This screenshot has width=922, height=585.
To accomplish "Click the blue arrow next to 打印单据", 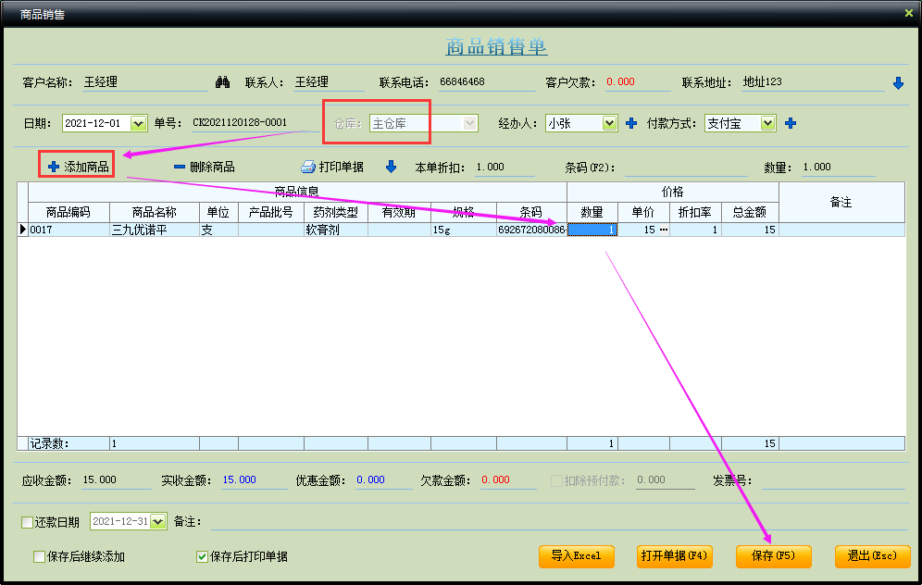I will pos(391,167).
